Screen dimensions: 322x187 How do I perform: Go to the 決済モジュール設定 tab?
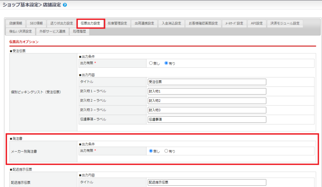pyautogui.click(x=285, y=24)
